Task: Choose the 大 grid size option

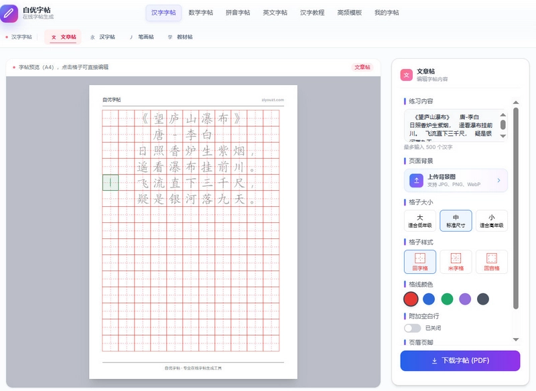Action: (x=420, y=220)
